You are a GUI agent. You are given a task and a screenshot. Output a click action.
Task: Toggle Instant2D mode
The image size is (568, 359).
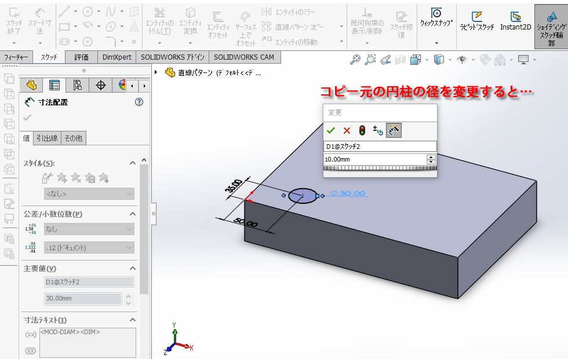point(515,21)
